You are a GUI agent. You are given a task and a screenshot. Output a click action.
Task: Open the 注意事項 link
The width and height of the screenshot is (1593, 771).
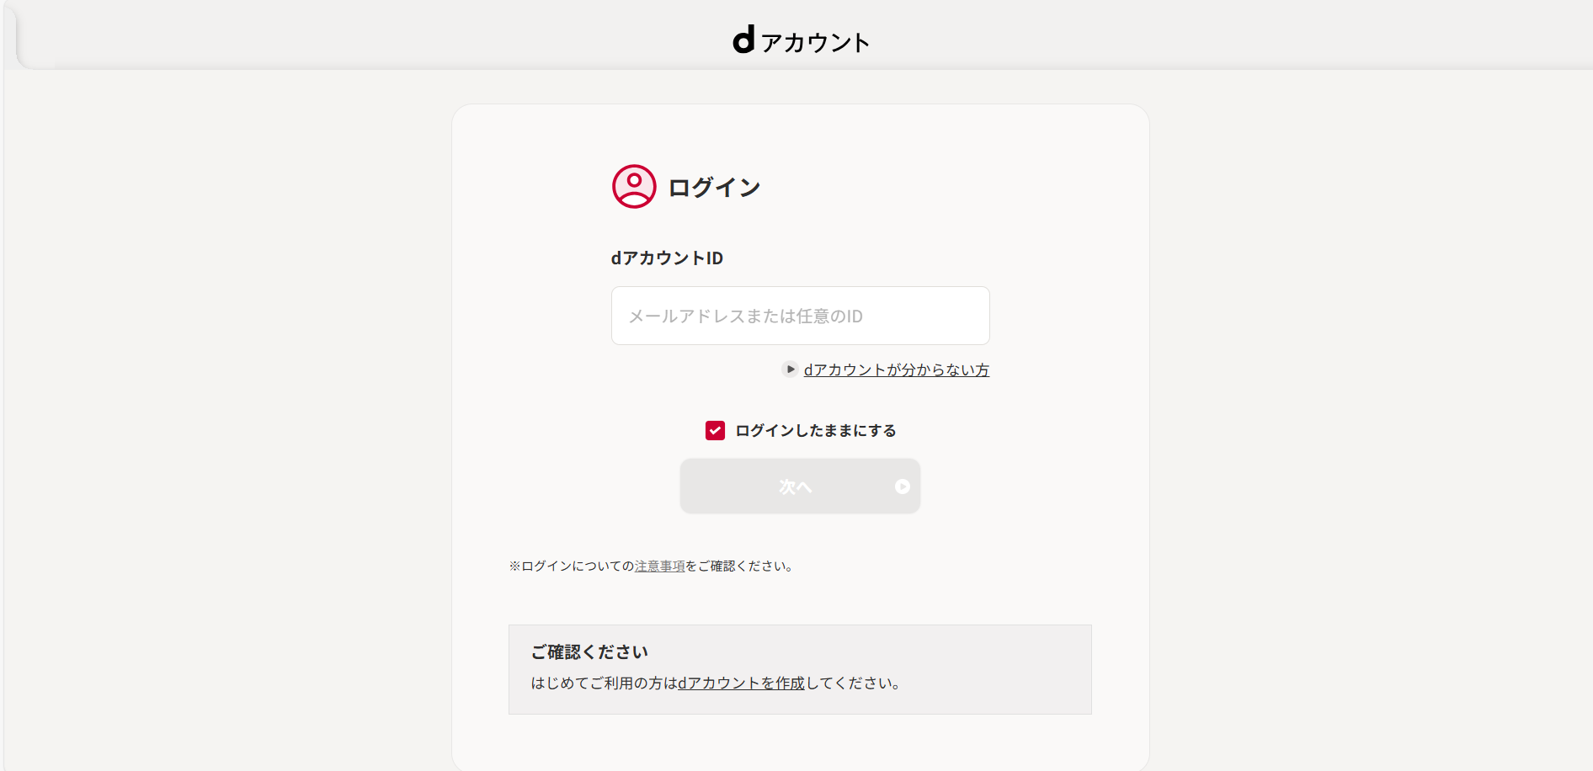[659, 566]
